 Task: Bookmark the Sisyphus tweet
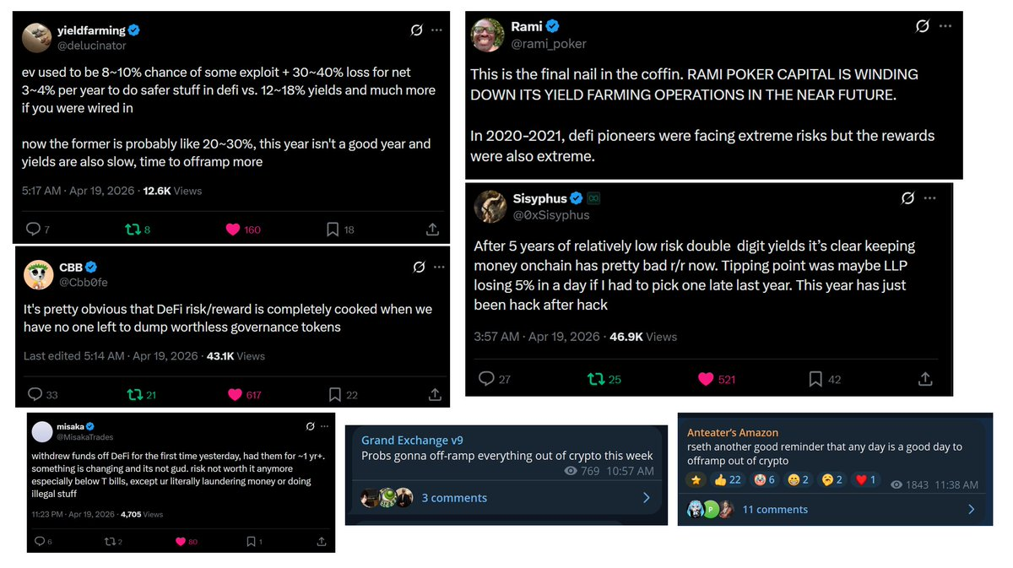[x=815, y=380]
